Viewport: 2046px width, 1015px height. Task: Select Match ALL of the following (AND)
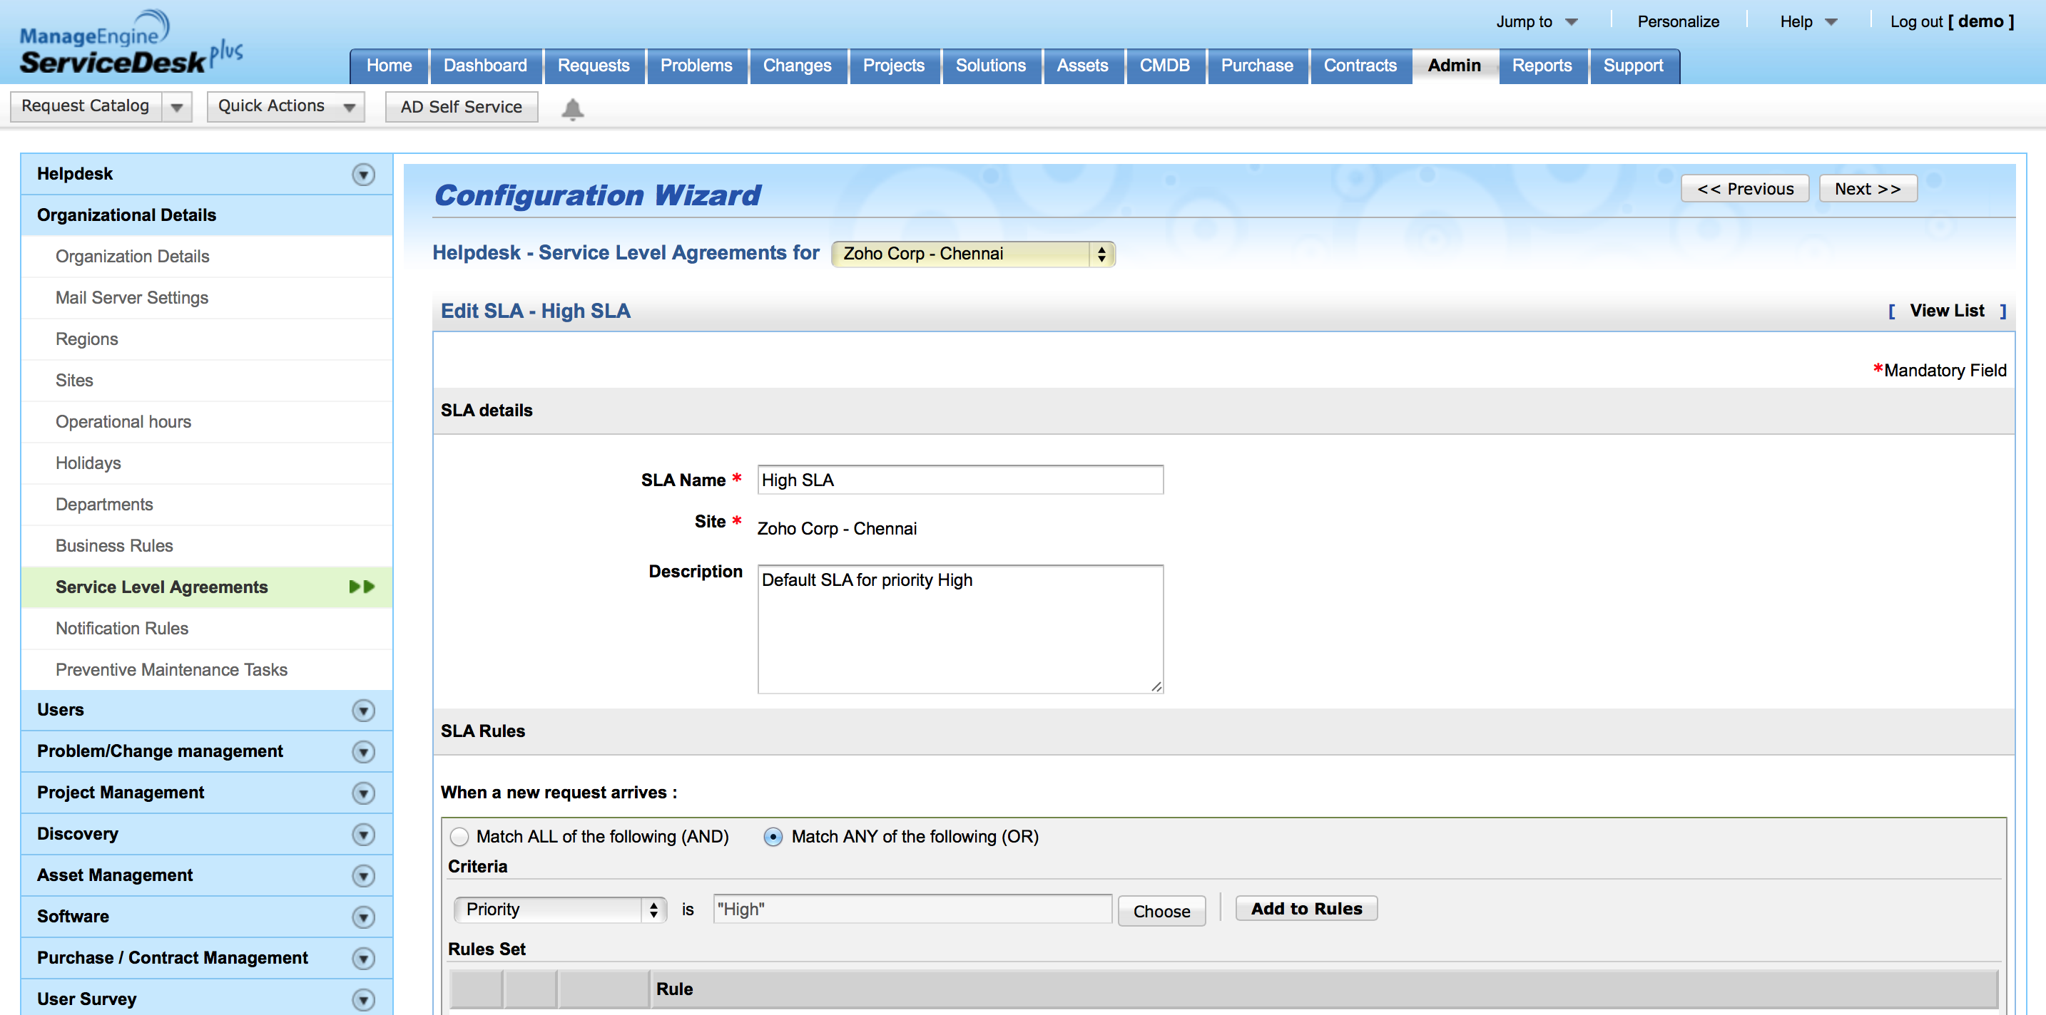(x=459, y=836)
